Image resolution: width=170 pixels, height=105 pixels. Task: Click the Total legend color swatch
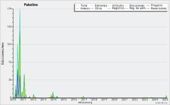pyautogui.click(x=78, y=6)
